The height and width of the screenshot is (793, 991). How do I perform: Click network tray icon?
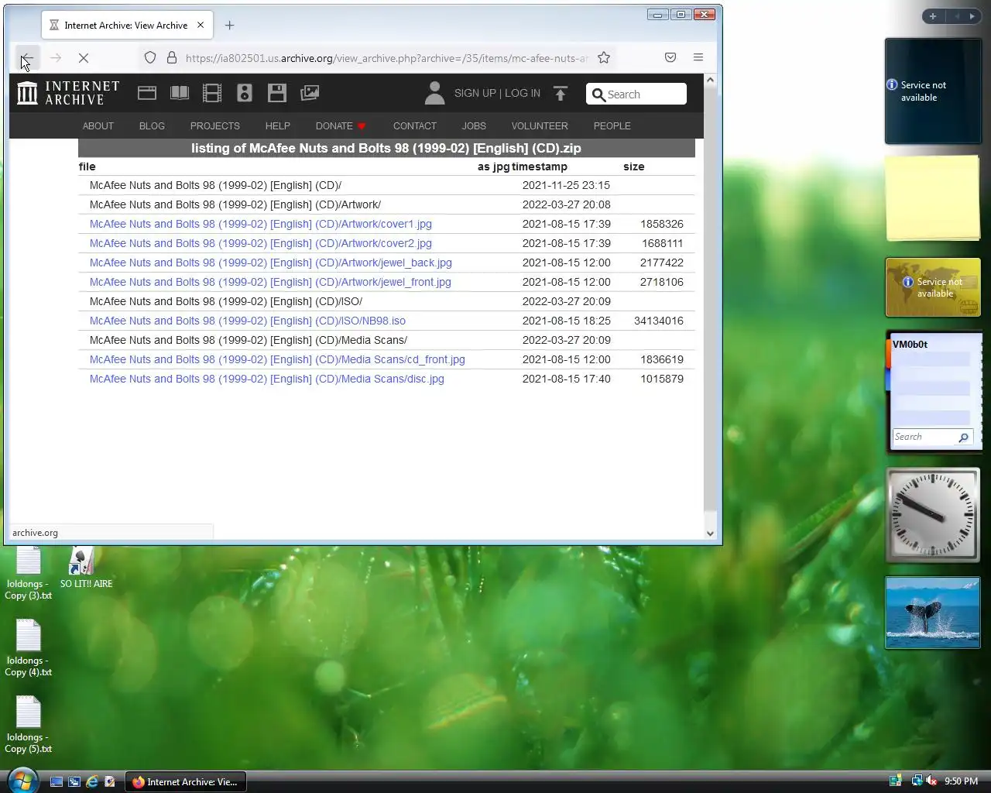tap(917, 781)
